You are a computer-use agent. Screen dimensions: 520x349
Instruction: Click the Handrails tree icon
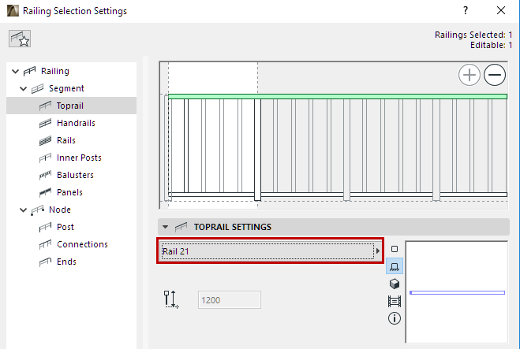point(46,123)
